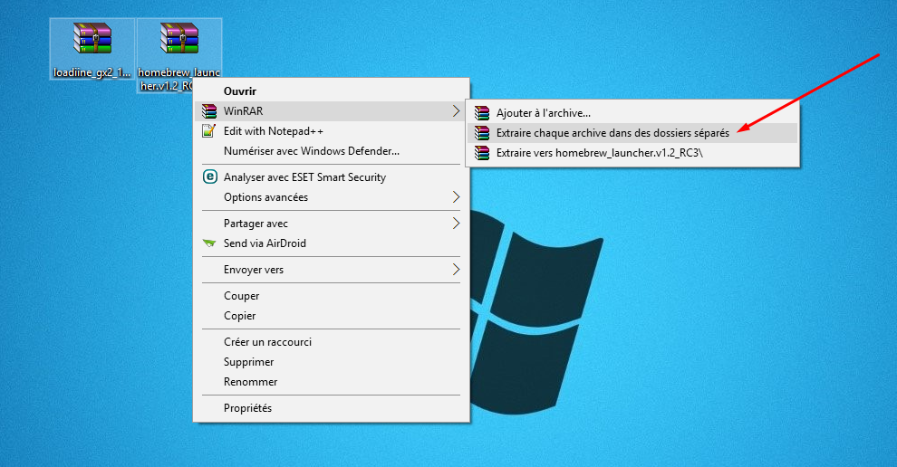Choose Copier from the menu
This screenshot has width=897, height=467.
(x=331, y=316)
